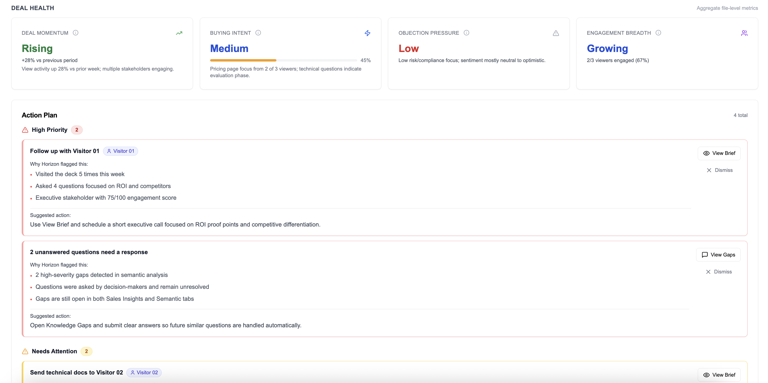This screenshot has width=768, height=383.
Task: Collapse the Needs Attention section
Action: [x=54, y=351]
